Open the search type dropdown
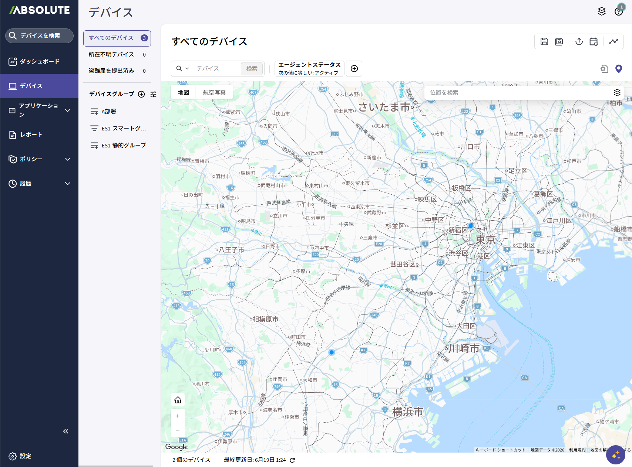The image size is (632, 467). click(182, 69)
